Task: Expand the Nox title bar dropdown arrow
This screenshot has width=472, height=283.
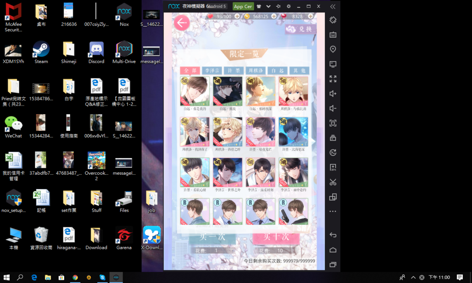Action: coord(268,6)
